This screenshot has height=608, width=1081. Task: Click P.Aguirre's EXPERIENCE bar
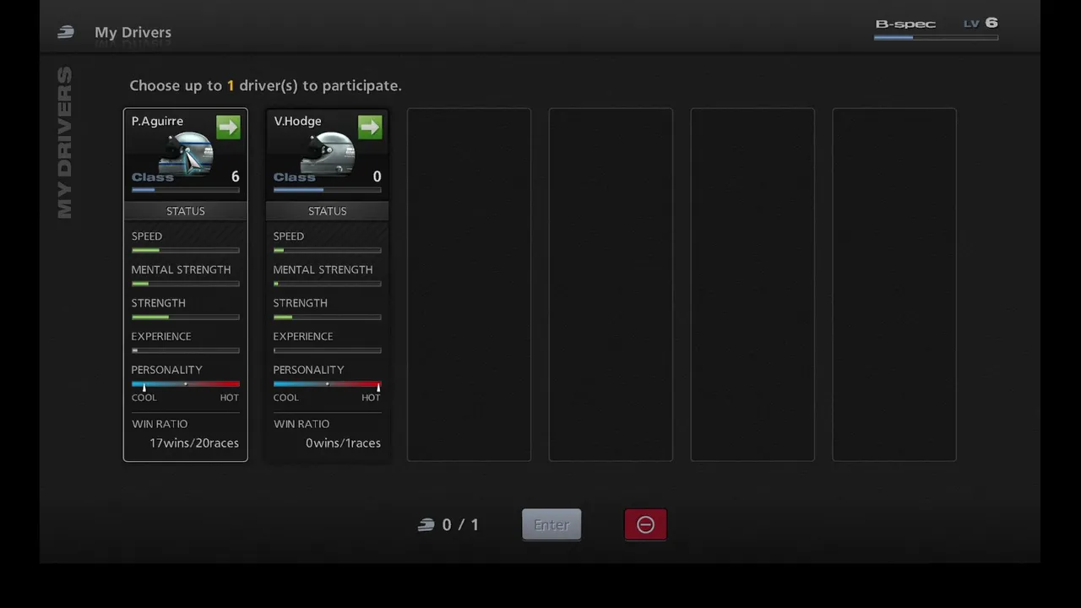point(186,350)
